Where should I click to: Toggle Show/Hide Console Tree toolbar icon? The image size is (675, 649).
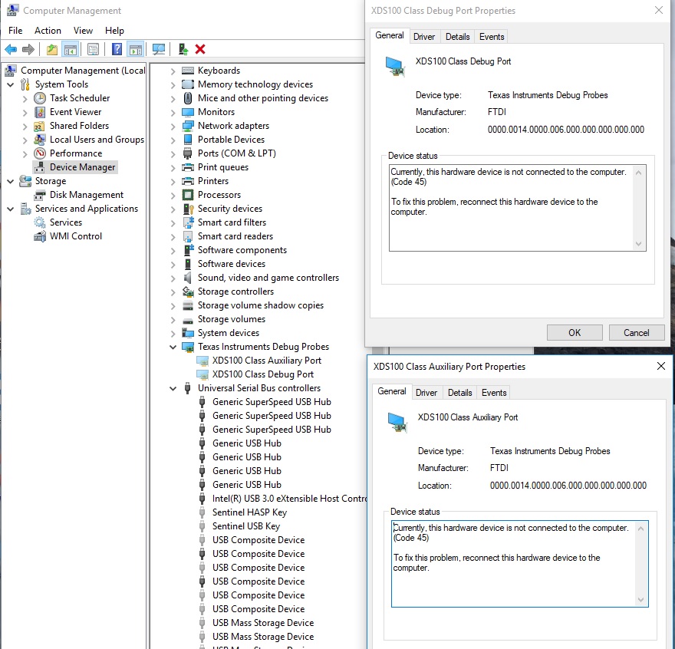pos(71,50)
